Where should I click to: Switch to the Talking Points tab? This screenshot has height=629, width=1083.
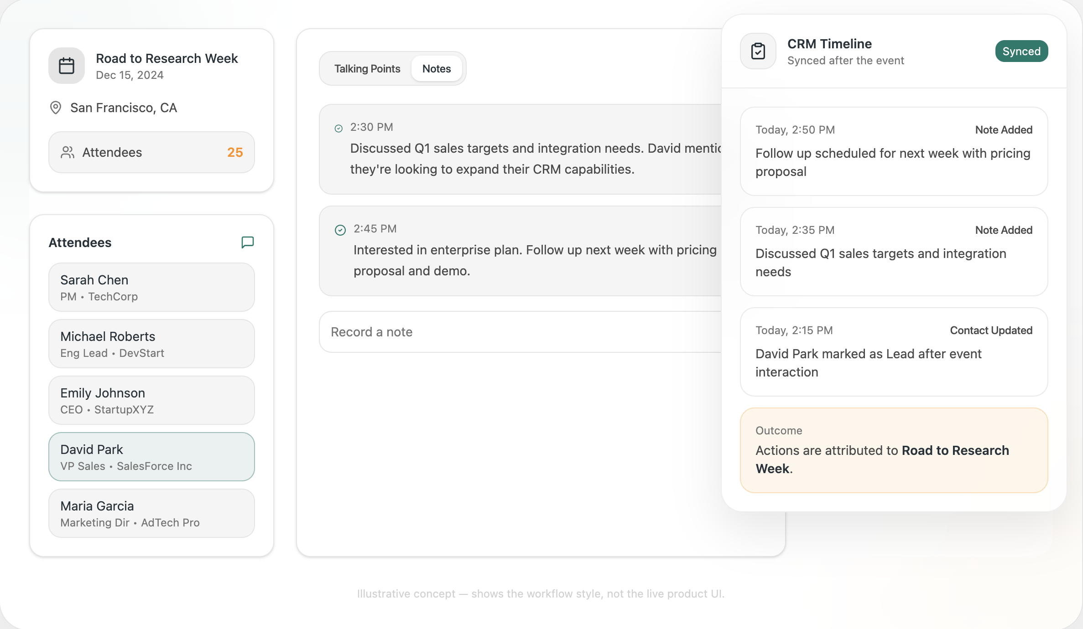(x=367, y=69)
